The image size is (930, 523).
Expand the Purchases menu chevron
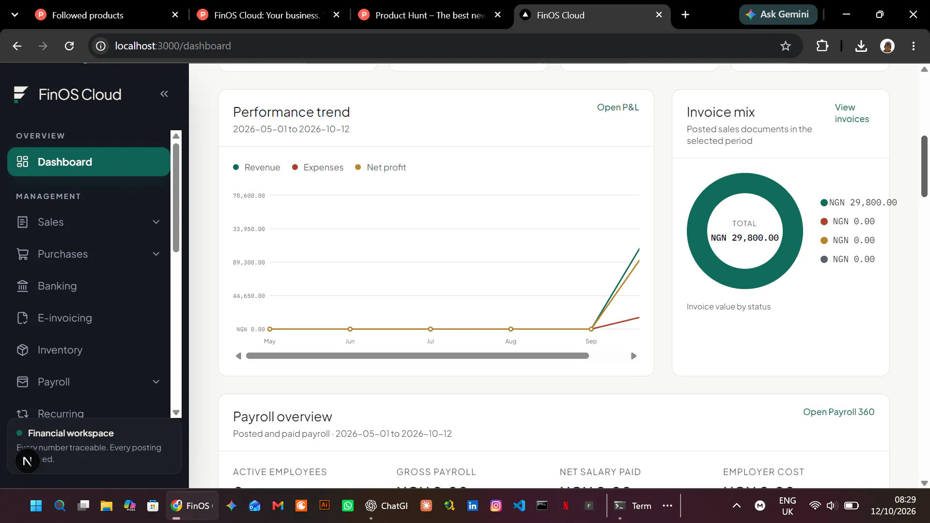(x=156, y=254)
